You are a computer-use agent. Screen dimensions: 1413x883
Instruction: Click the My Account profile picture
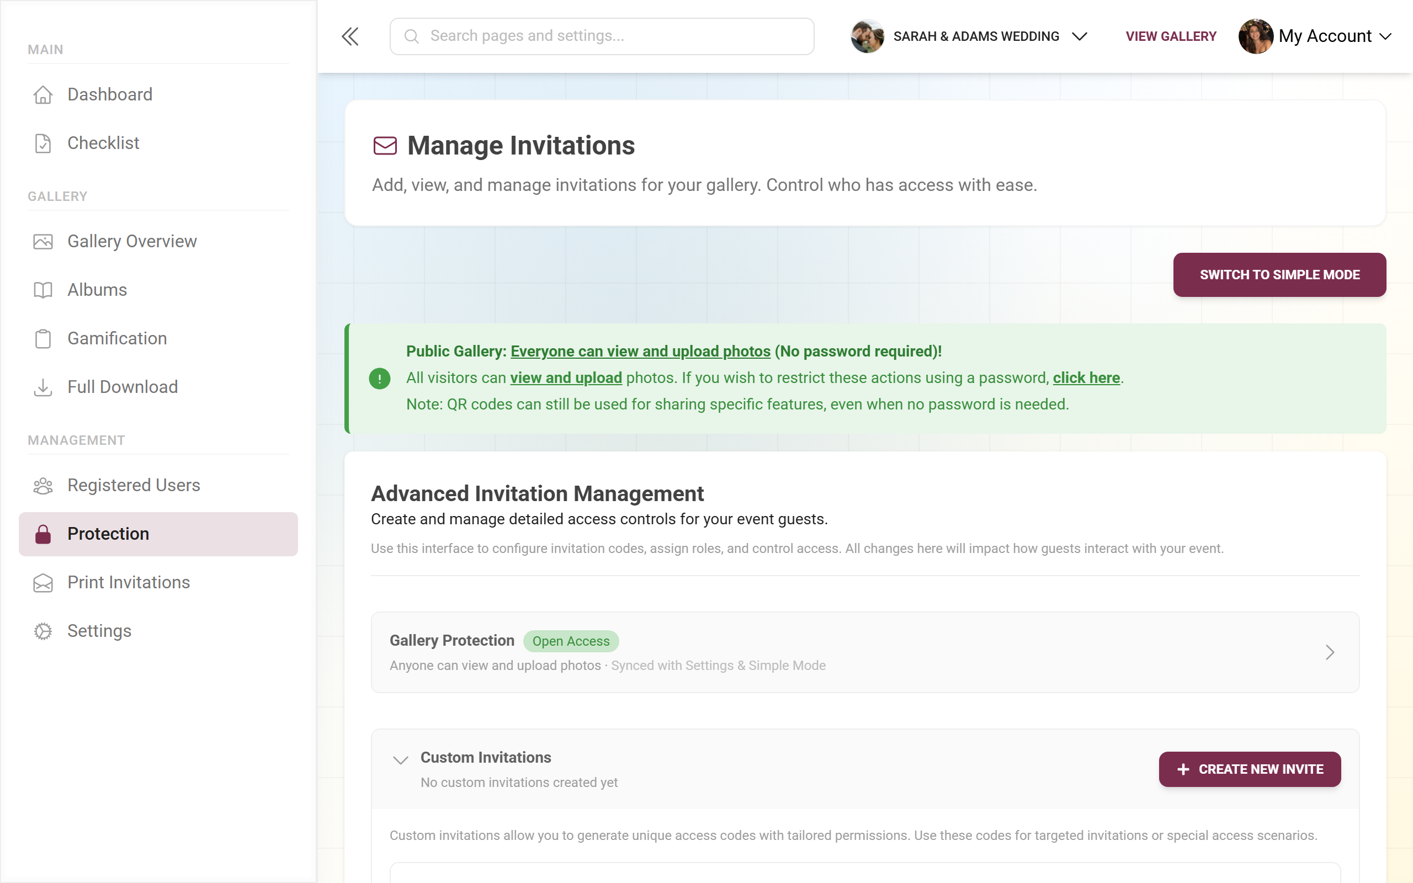pyautogui.click(x=1255, y=36)
